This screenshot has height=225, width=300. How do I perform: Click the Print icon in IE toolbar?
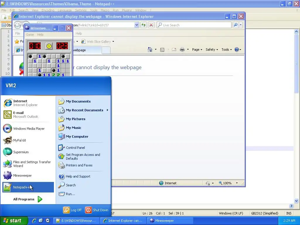click(182, 50)
